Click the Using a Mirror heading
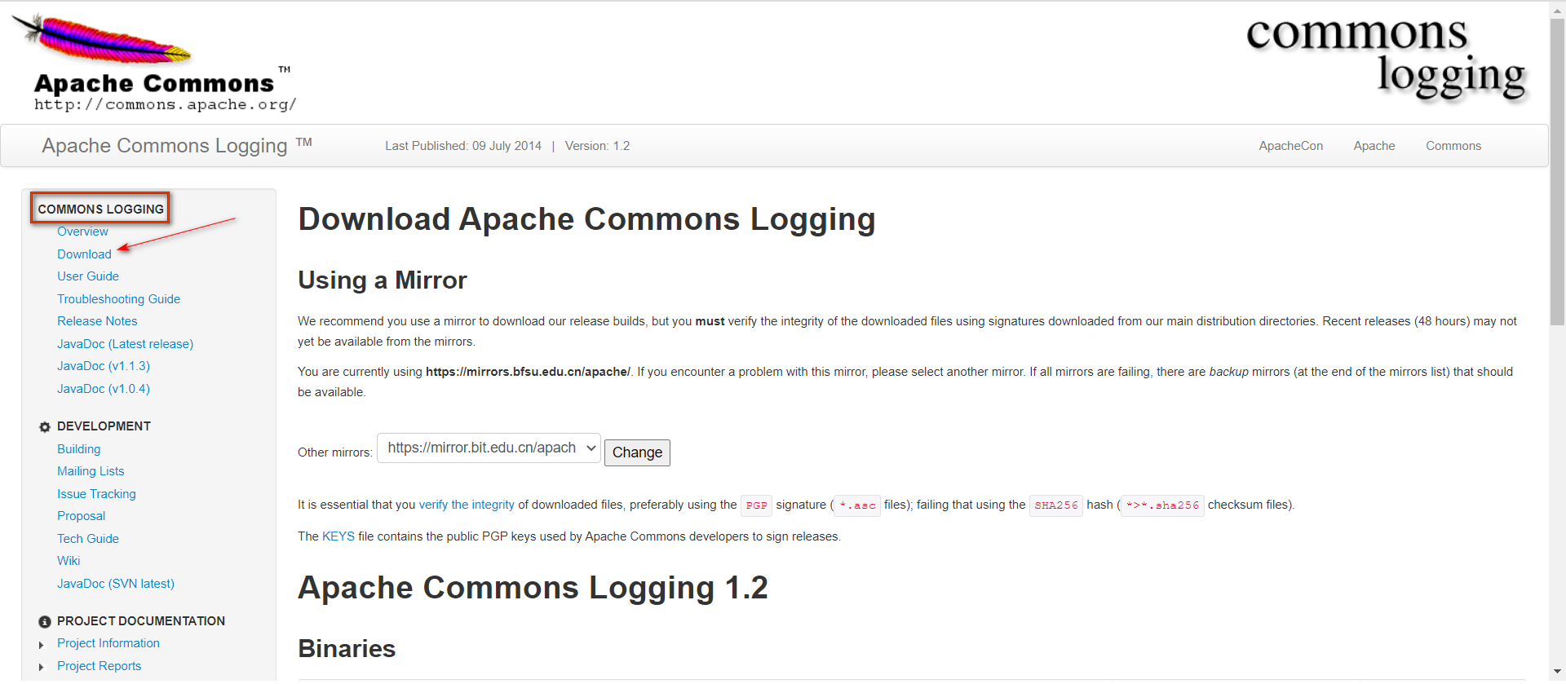Screen dimensions: 1566x684 coord(382,280)
